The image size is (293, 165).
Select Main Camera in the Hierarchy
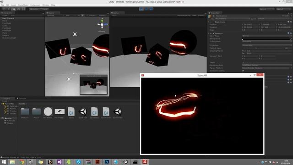pyautogui.click(x=22, y=18)
